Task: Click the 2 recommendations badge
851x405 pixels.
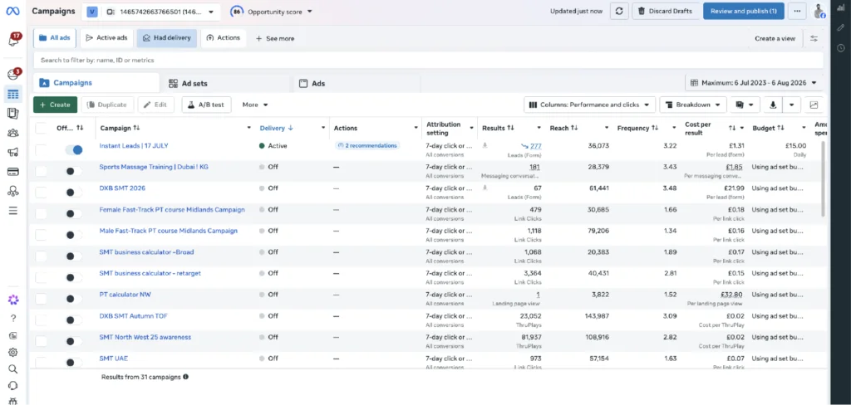Action: coord(366,145)
